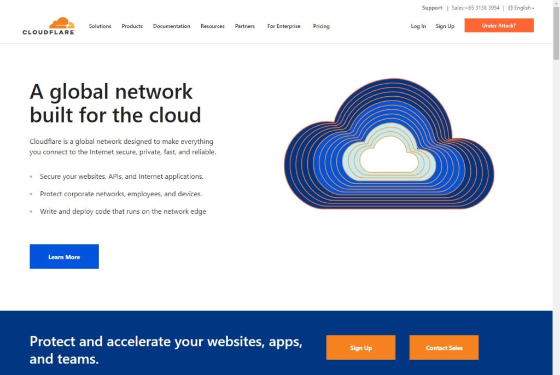Click 'Protect corporate networks, employees, and devices.'
The image size is (560, 375).
point(121,194)
